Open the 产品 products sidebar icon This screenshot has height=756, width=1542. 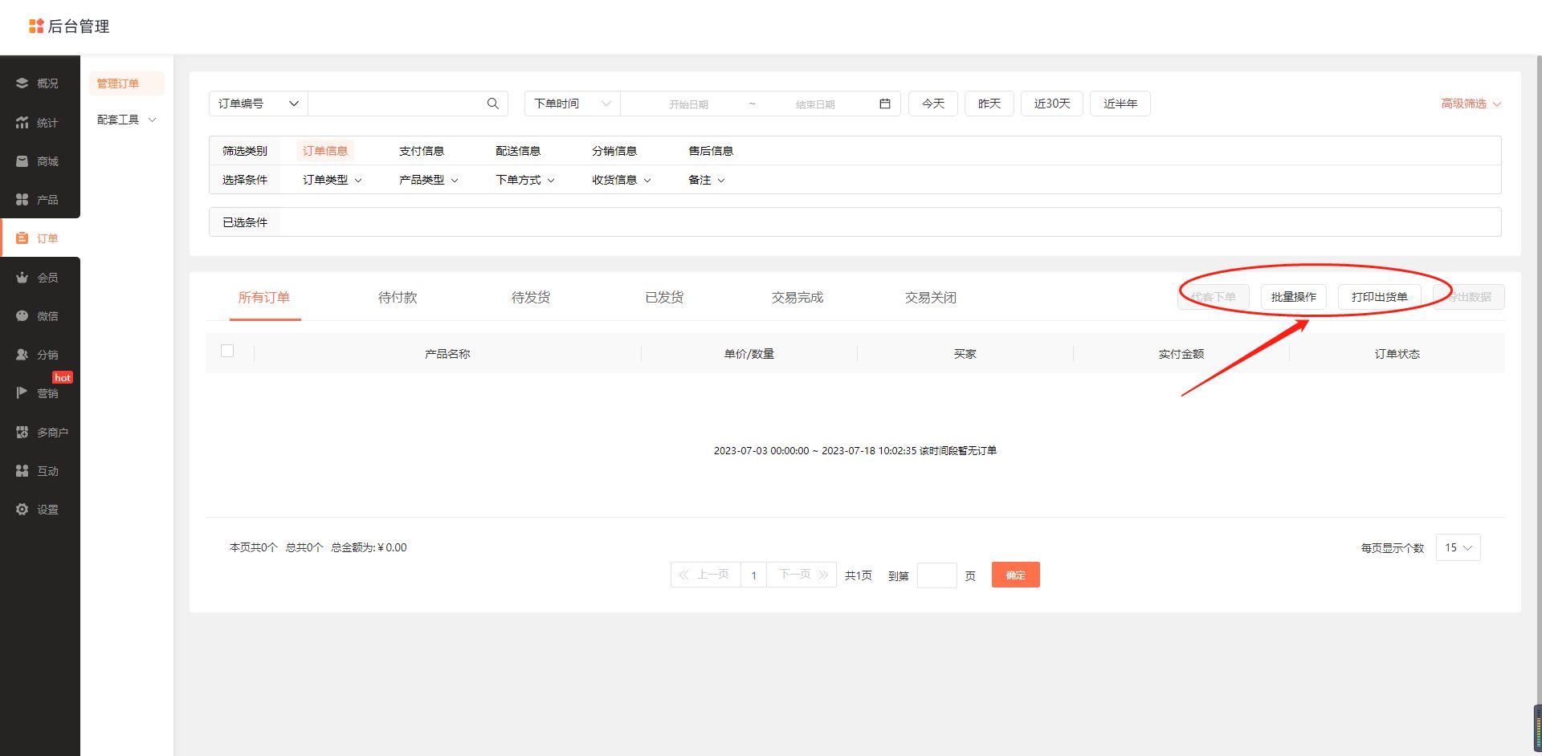(x=22, y=199)
